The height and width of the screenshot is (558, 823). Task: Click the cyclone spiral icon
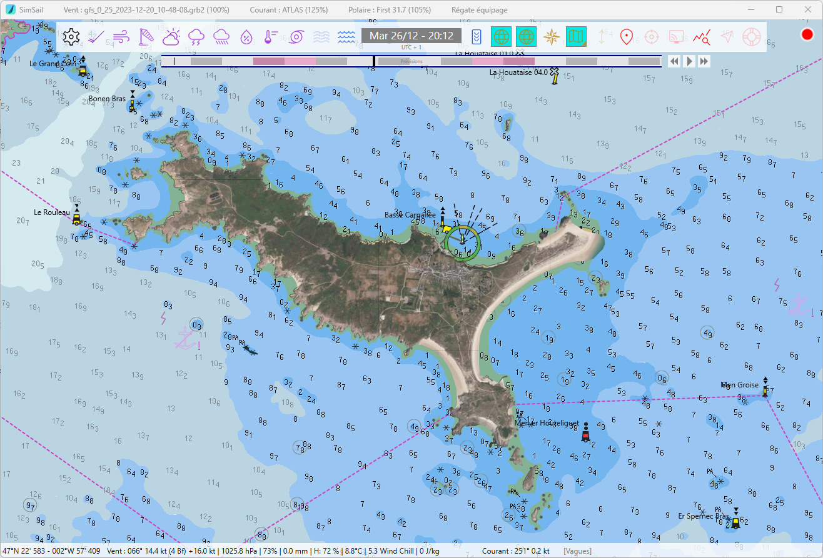[x=296, y=37]
